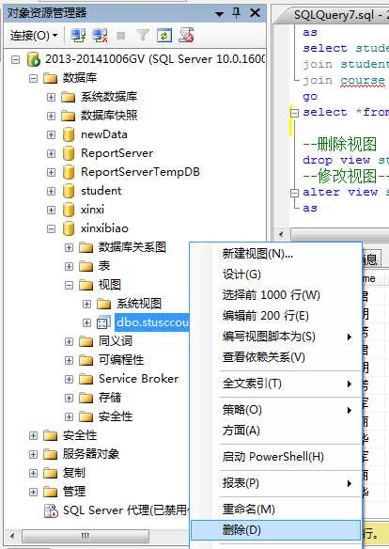This screenshot has height=549, width=389.
Task: Choose 选择前 1000 行(W) menu item
Action: (x=276, y=295)
